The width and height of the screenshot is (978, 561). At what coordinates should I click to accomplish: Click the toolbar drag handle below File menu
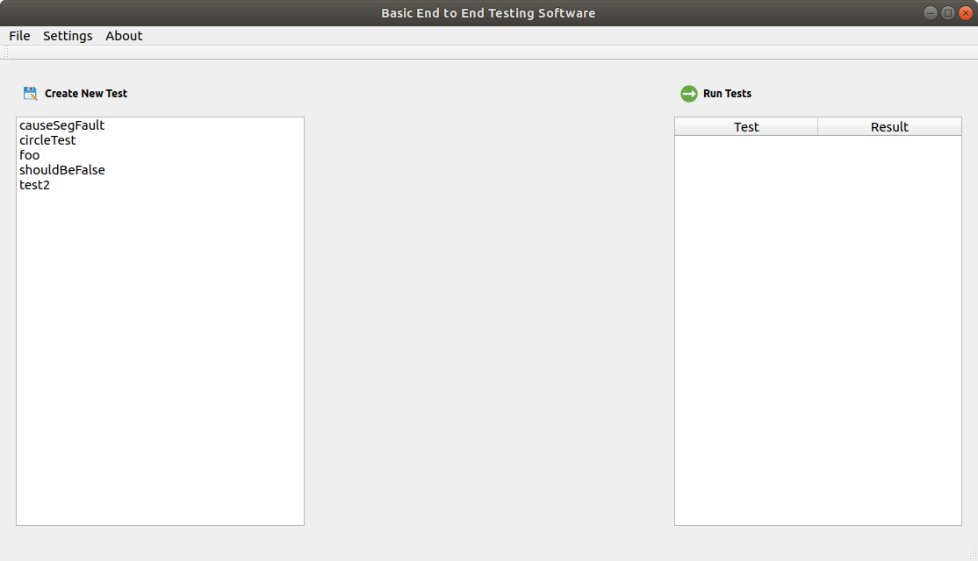[x=5, y=53]
